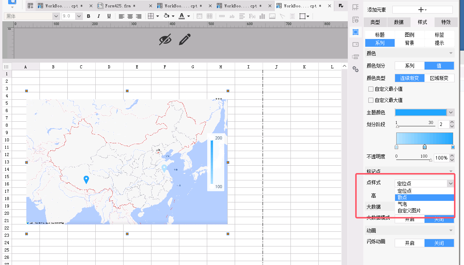Enable 自定义最小值 checkbox

(371, 89)
